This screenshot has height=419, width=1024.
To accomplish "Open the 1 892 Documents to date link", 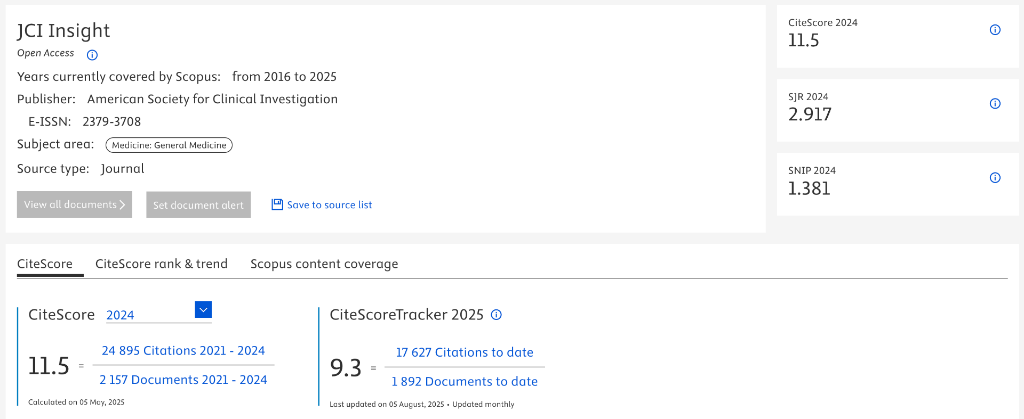I will (x=465, y=382).
